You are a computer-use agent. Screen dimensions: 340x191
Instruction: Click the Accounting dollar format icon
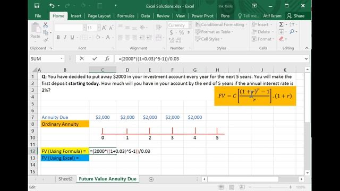coord(171,32)
